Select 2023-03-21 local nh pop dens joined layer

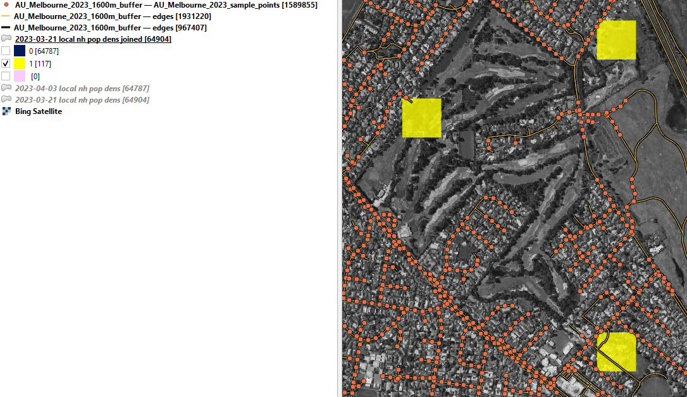pyautogui.click(x=93, y=39)
